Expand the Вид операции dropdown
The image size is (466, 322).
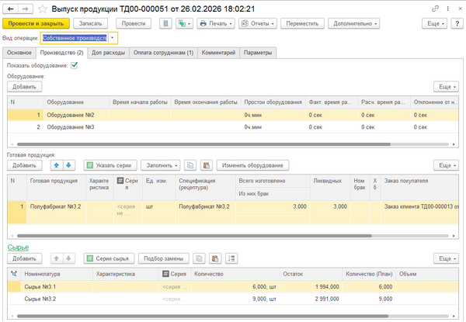pyautogui.click(x=113, y=37)
